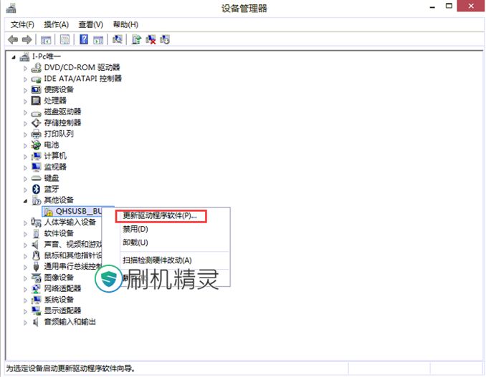
Task: Expand the 系统设备 node
Action: click(x=25, y=300)
